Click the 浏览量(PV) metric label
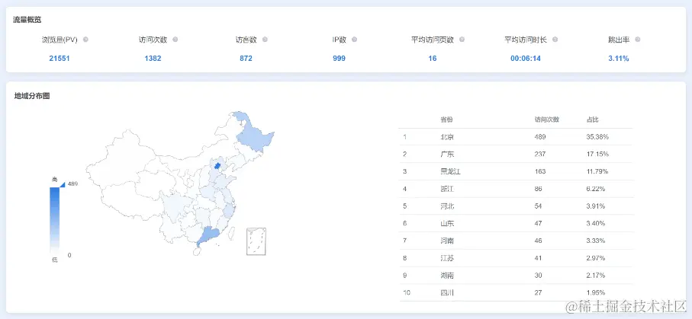Image resolution: width=692 pixels, height=319 pixels. tap(60, 40)
